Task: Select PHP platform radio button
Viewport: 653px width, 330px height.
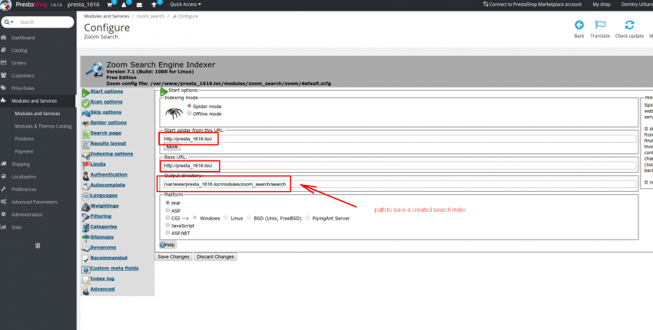Action: point(167,203)
